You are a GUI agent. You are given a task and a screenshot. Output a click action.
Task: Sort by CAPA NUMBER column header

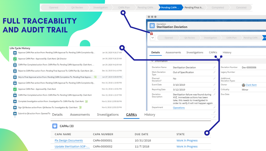click(x=103, y=134)
